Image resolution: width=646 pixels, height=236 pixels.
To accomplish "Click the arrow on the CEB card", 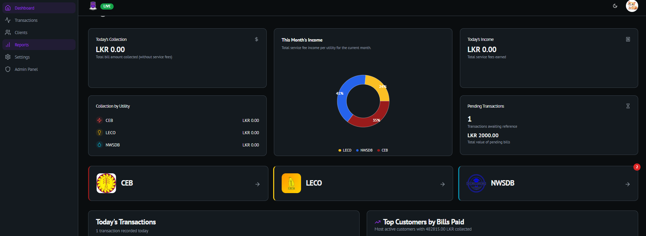I will click(258, 184).
